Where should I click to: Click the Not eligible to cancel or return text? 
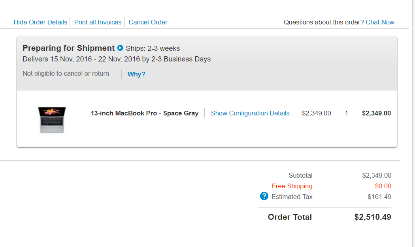click(x=66, y=73)
